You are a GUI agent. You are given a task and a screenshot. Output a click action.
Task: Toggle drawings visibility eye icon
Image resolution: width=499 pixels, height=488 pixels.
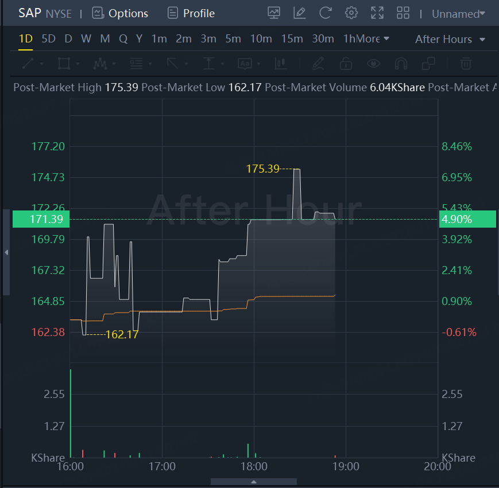374,63
